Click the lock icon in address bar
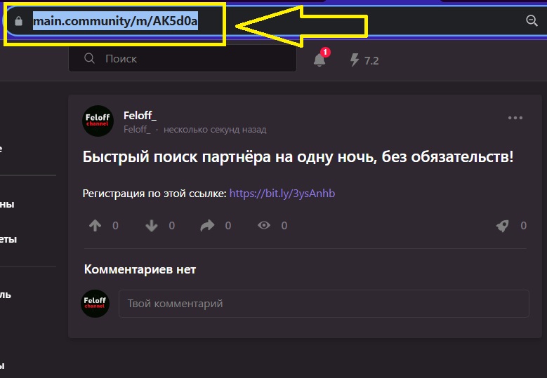Viewport: 547px width, 378px height. [18, 21]
